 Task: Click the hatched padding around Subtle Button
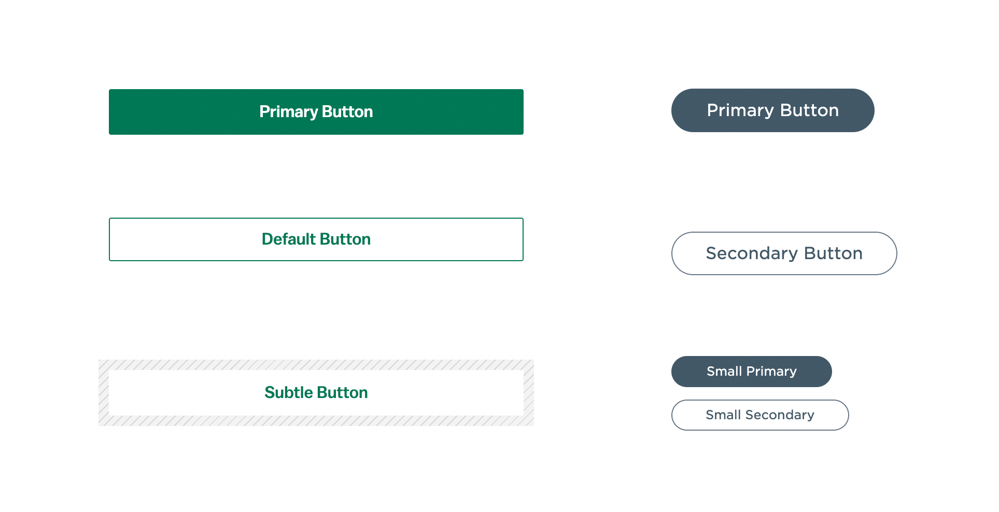[316, 365]
